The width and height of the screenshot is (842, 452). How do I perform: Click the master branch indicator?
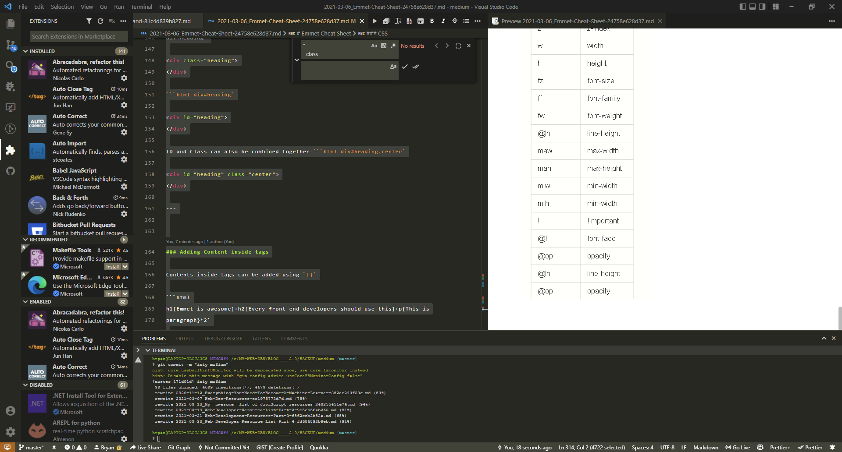(31, 447)
